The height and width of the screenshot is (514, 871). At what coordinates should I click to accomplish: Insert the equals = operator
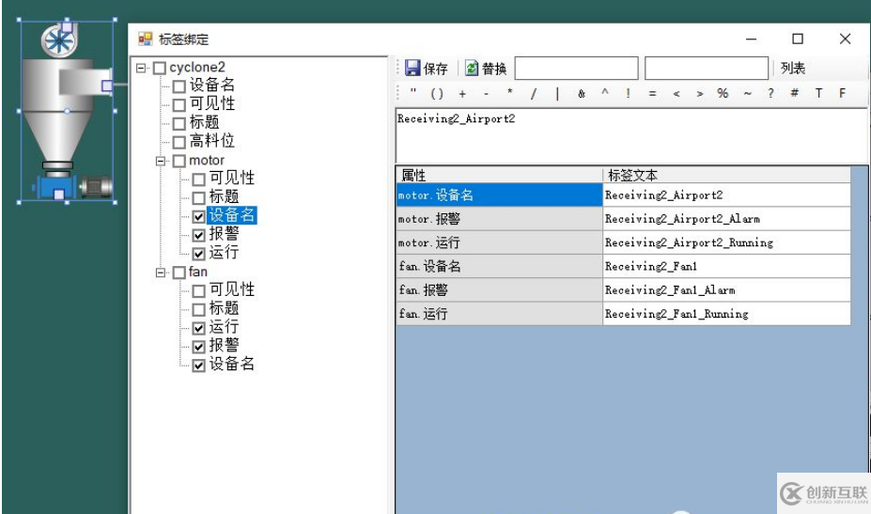tap(652, 93)
